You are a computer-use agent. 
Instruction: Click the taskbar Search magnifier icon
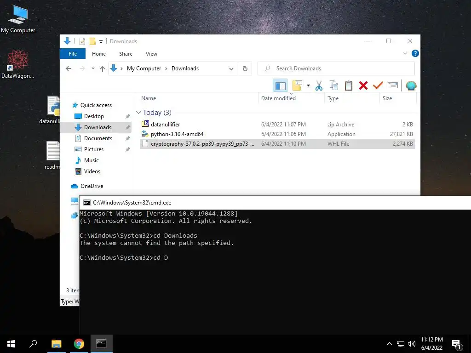(x=33, y=344)
